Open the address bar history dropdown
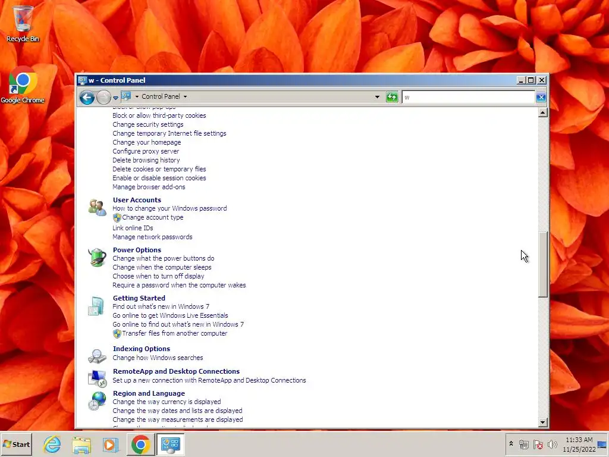The width and height of the screenshot is (609, 457). pos(376,97)
